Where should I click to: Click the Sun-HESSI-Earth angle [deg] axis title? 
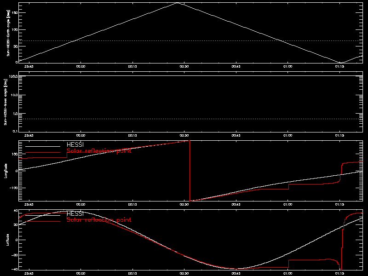click(8, 33)
